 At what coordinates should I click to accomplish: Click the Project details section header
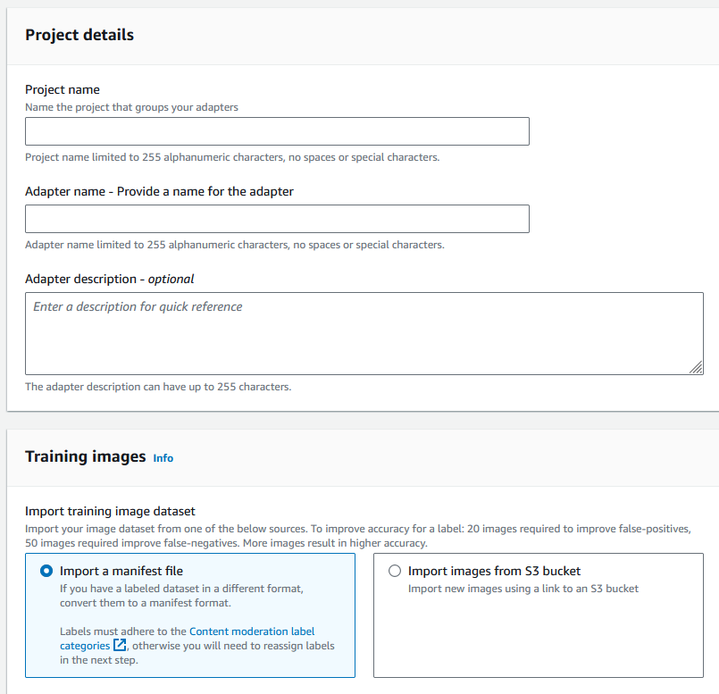pyautogui.click(x=79, y=35)
